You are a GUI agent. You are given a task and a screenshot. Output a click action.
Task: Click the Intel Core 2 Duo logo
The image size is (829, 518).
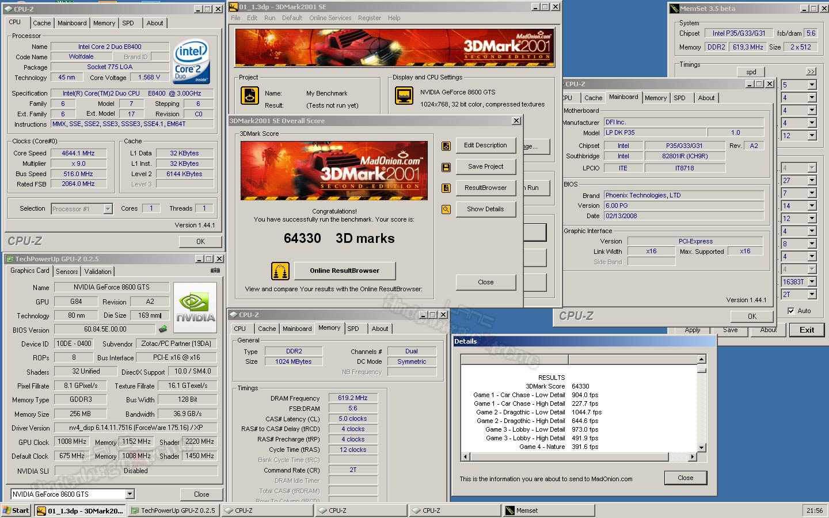click(x=192, y=62)
